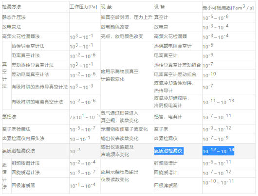258x196 pixels.
Task: Click the 施用示漏物质真空计读数变化 cell
Action: click(120, 75)
